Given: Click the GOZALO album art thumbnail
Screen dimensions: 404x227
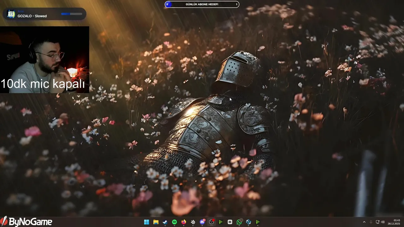Looking at the screenshot, I should (x=11, y=14).
